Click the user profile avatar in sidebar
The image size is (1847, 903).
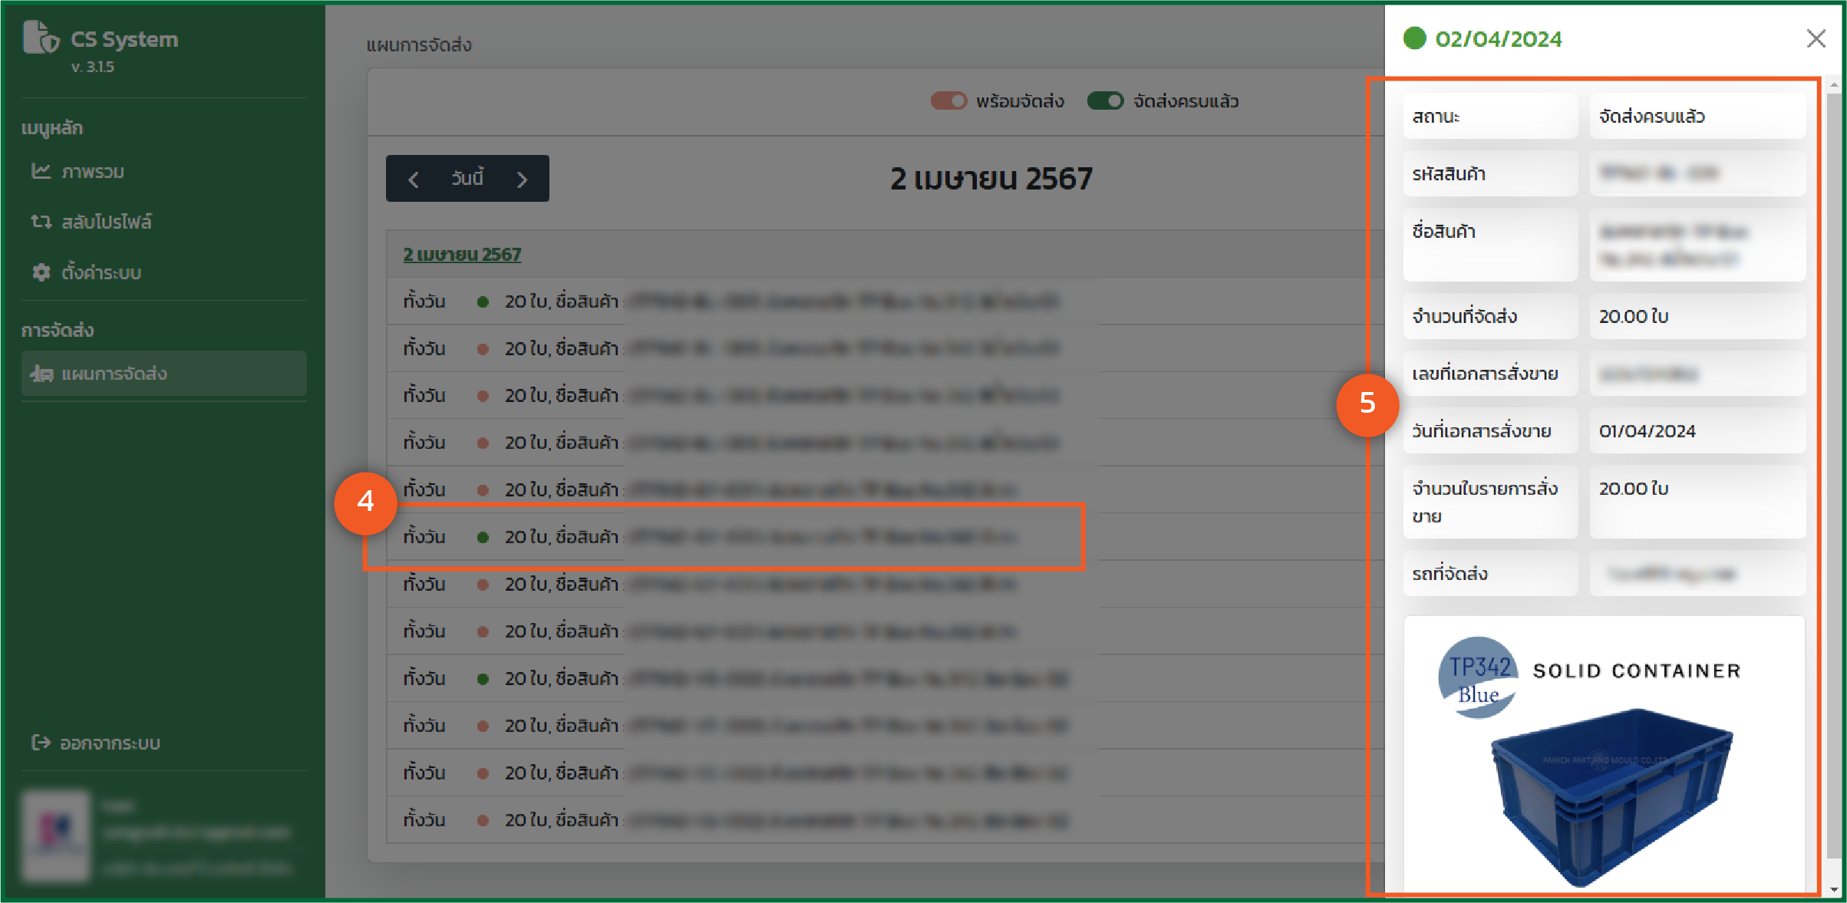coord(55,835)
